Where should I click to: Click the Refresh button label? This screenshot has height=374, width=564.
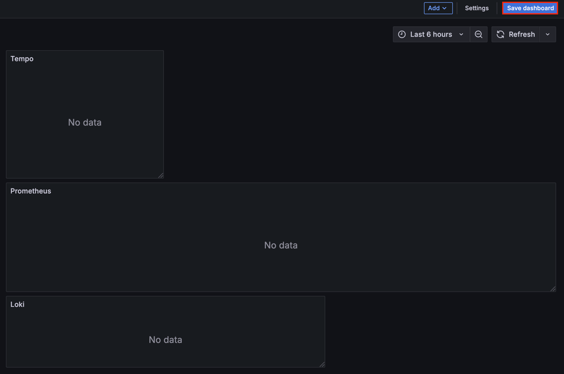tap(522, 34)
